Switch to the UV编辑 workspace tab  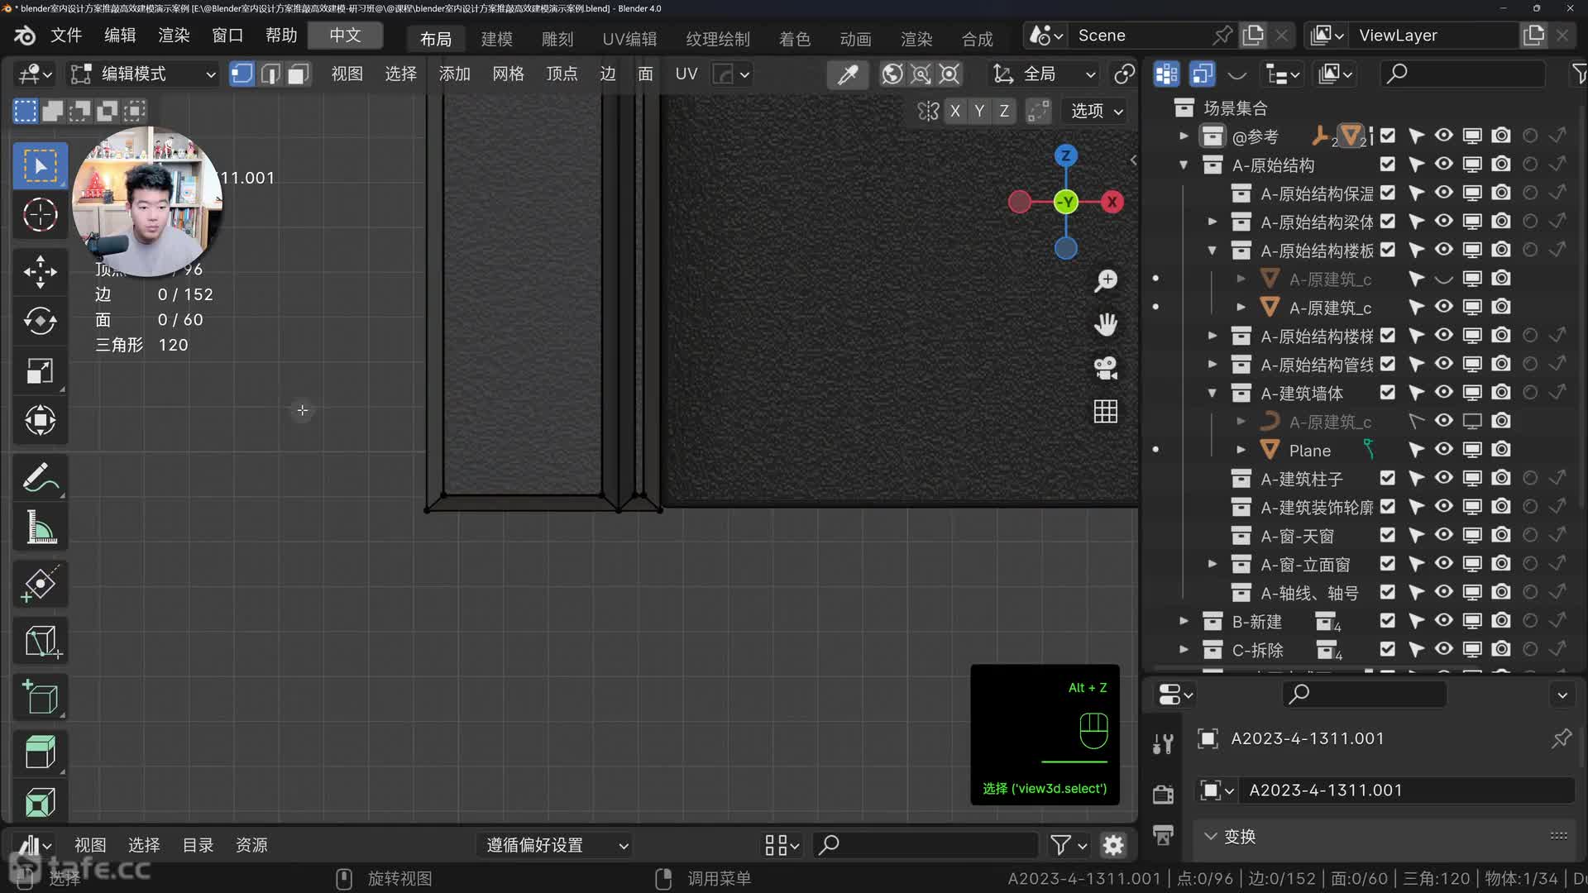click(629, 39)
